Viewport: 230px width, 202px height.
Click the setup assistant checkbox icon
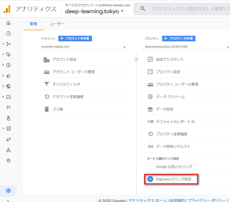(150, 59)
